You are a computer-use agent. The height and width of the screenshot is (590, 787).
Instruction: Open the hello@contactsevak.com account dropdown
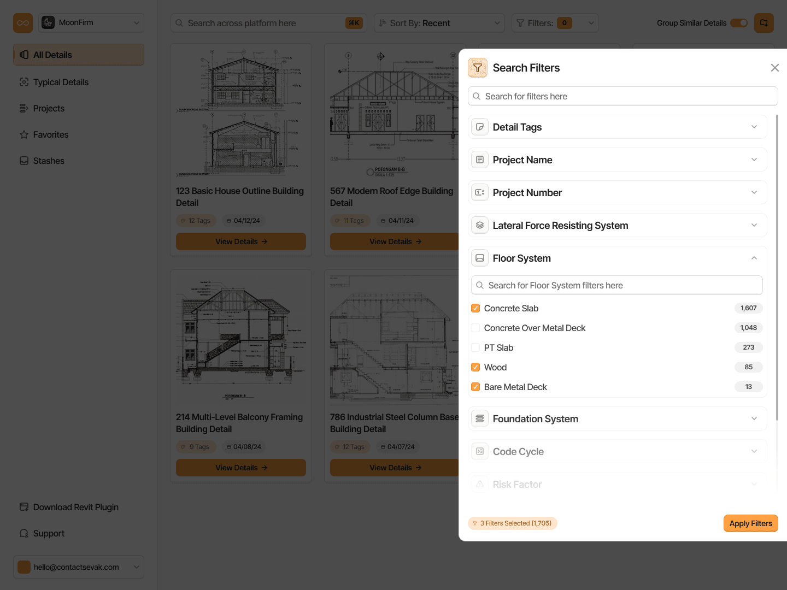point(79,567)
